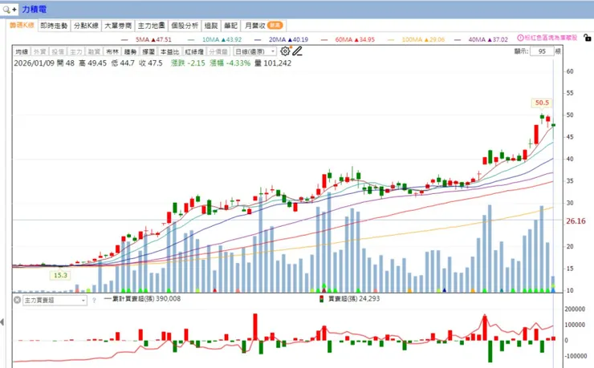The width and height of the screenshot is (594, 368).
Task: Switch to the 個股分析 tab
Action: click(x=185, y=26)
